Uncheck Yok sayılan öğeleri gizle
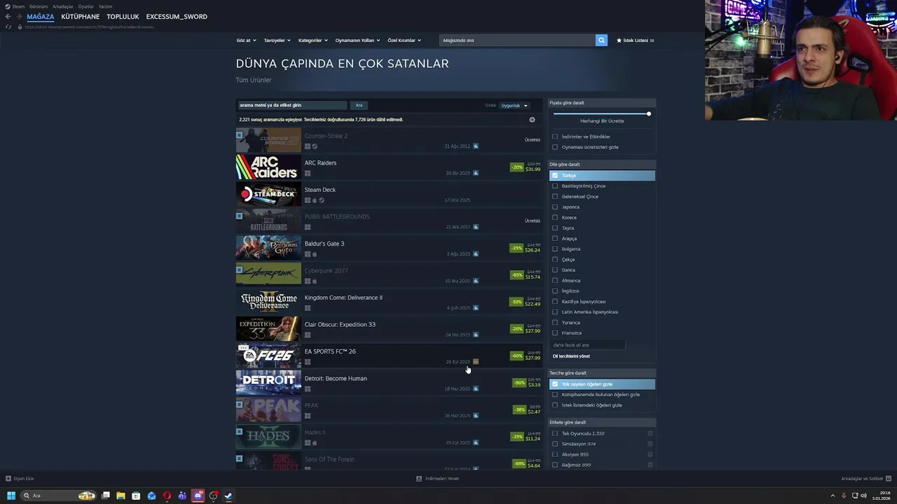This screenshot has height=504, width=897. 555,384
